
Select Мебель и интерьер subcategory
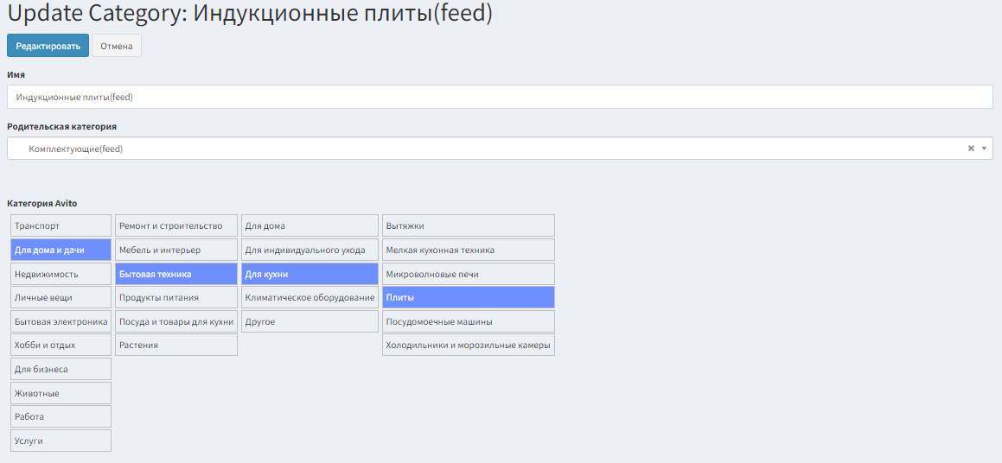(x=176, y=250)
